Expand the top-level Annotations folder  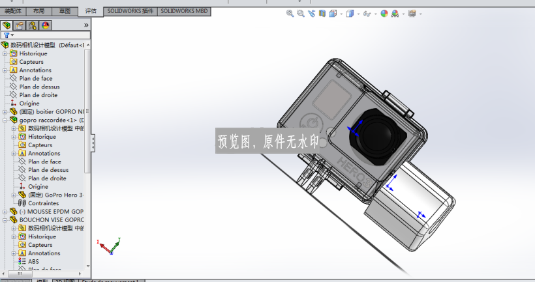[5, 70]
